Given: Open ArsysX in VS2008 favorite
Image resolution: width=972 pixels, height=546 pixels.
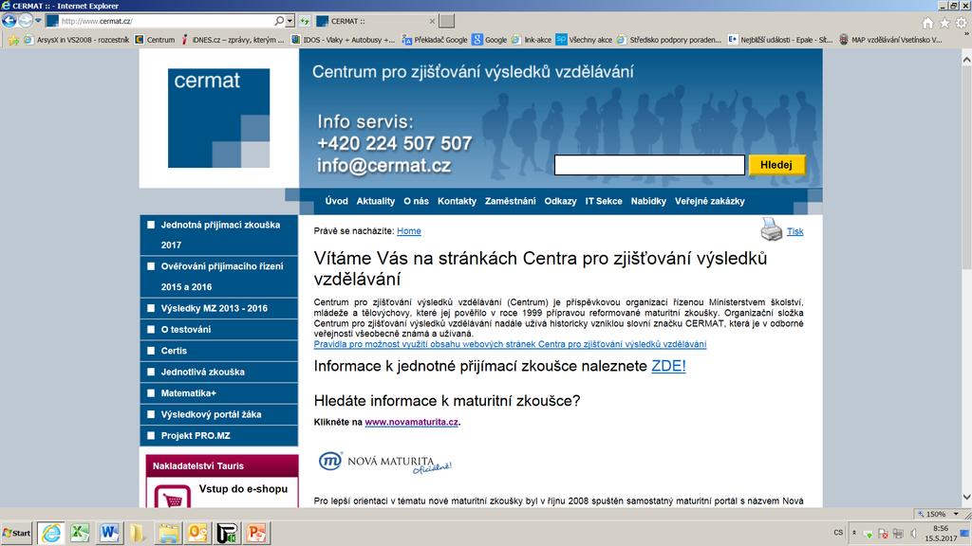Looking at the screenshot, I should (76, 40).
